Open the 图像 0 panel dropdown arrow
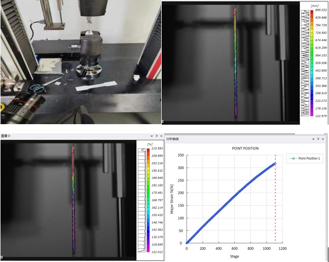The width and height of the screenshot is (329, 262). click(151, 136)
